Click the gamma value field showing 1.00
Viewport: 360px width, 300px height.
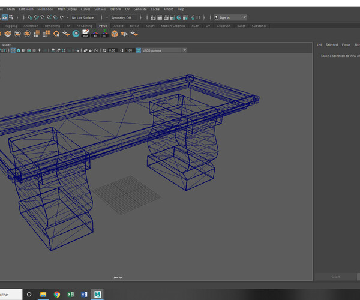129,50
